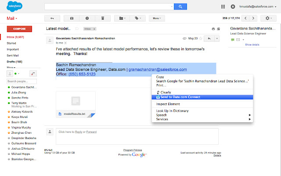Select Julia Zhang in chat list
This screenshot has width=281, height=176.
click(x=18, y=92)
